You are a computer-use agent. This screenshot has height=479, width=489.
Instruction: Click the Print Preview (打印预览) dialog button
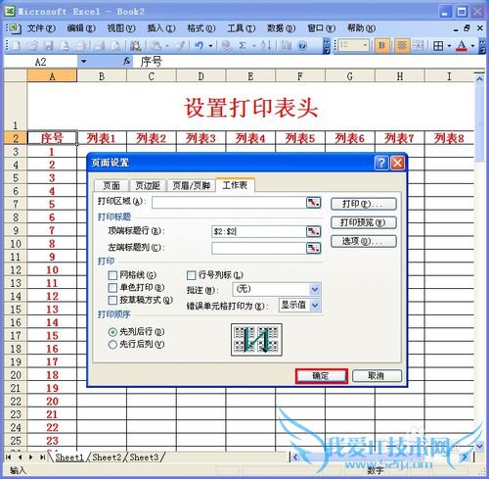(x=364, y=222)
